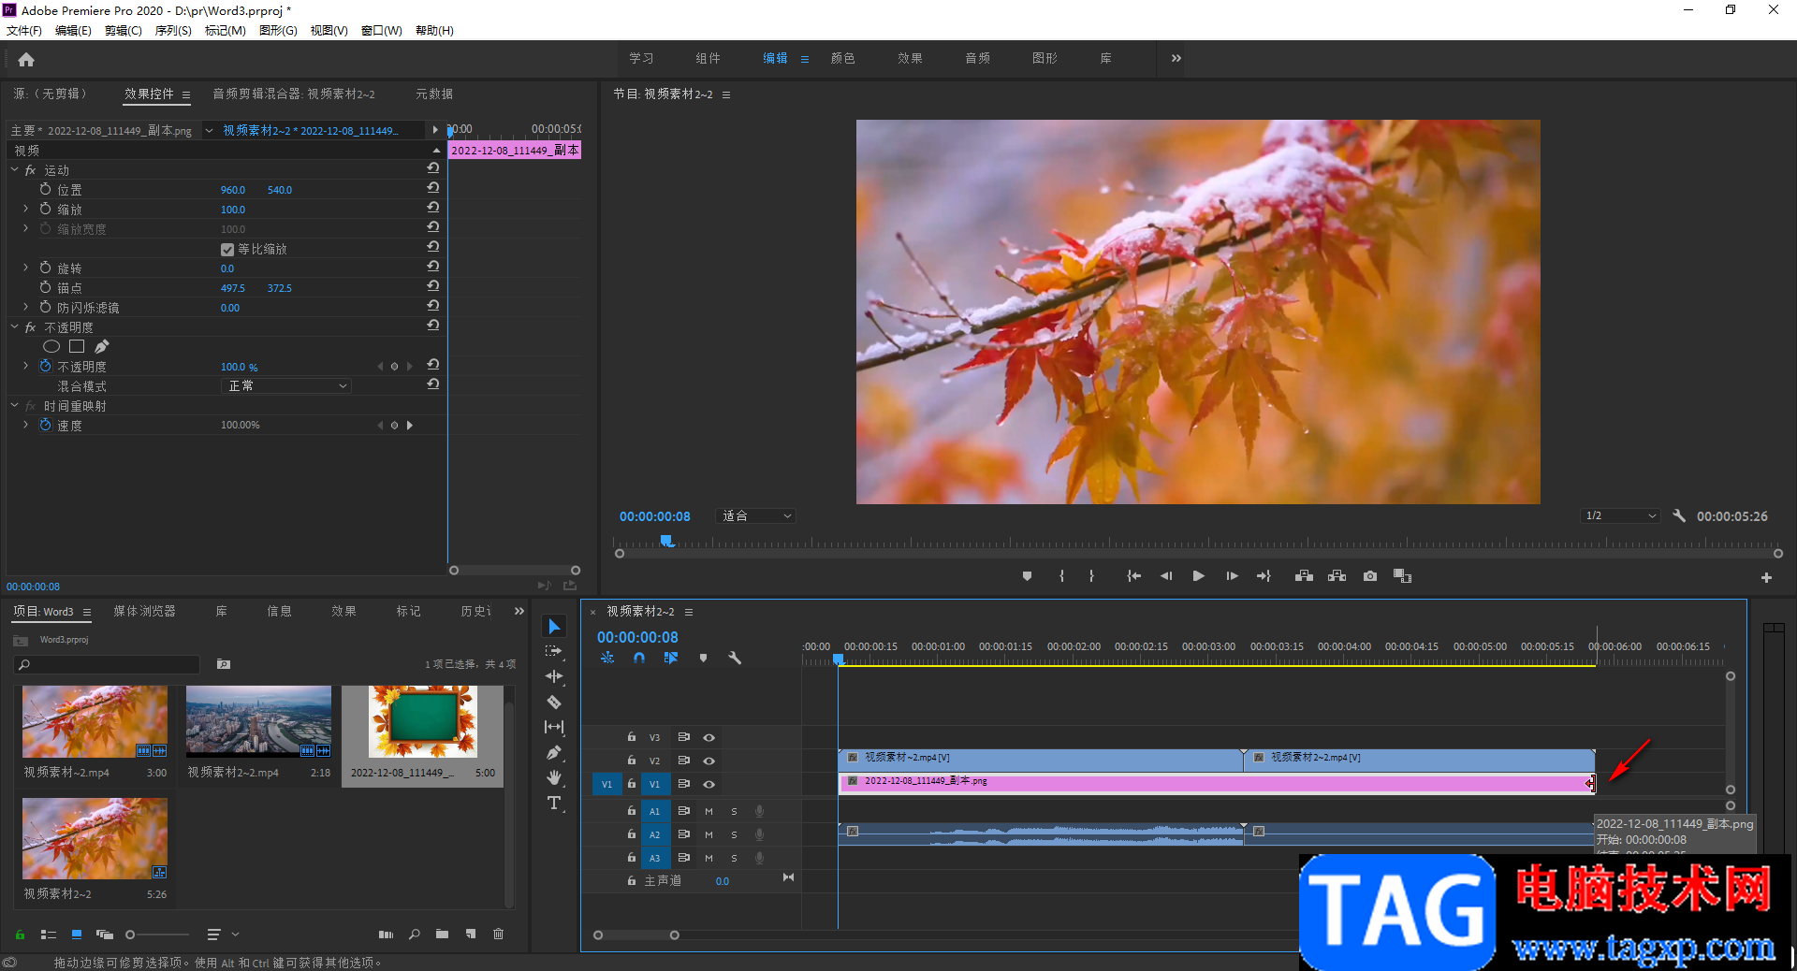Adjust project thumbnail size slider
This screenshot has width=1797, height=971.
[156, 934]
